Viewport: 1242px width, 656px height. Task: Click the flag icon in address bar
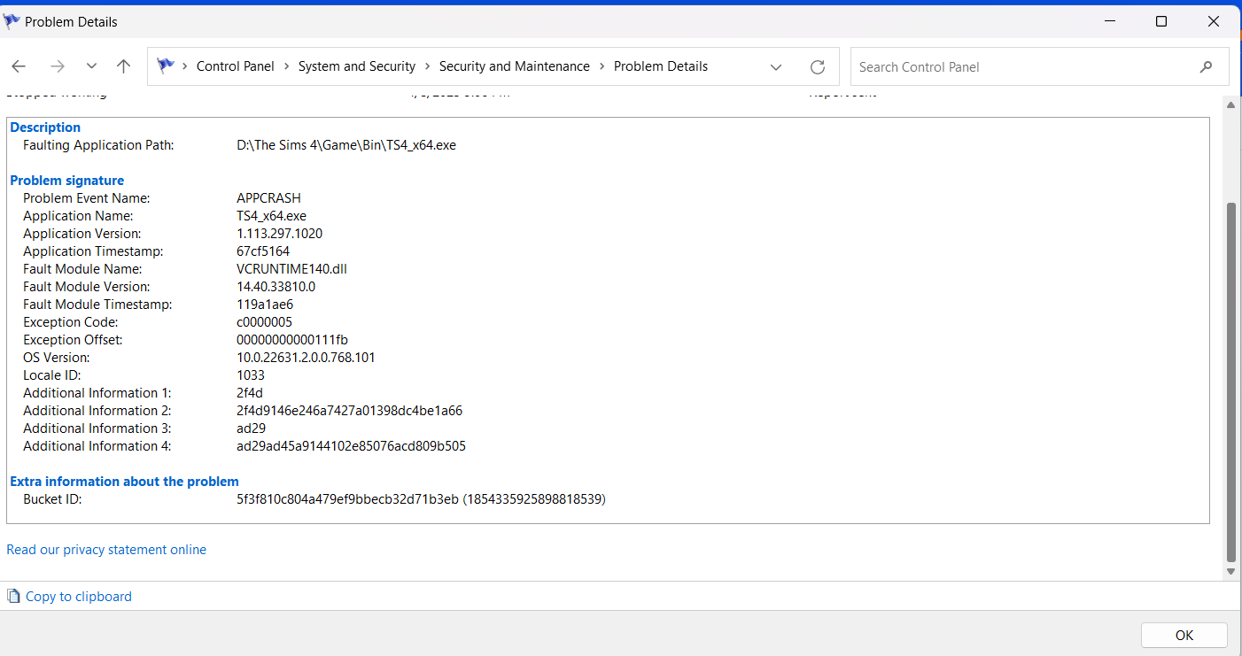point(165,66)
